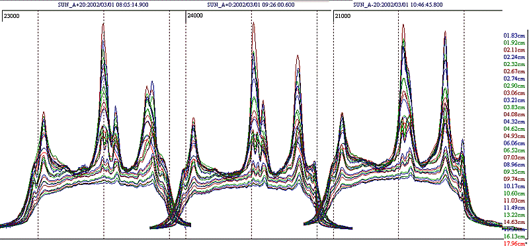Click the 08.96cm wavelength label
The width and height of the screenshot is (529, 247).
click(x=514, y=164)
